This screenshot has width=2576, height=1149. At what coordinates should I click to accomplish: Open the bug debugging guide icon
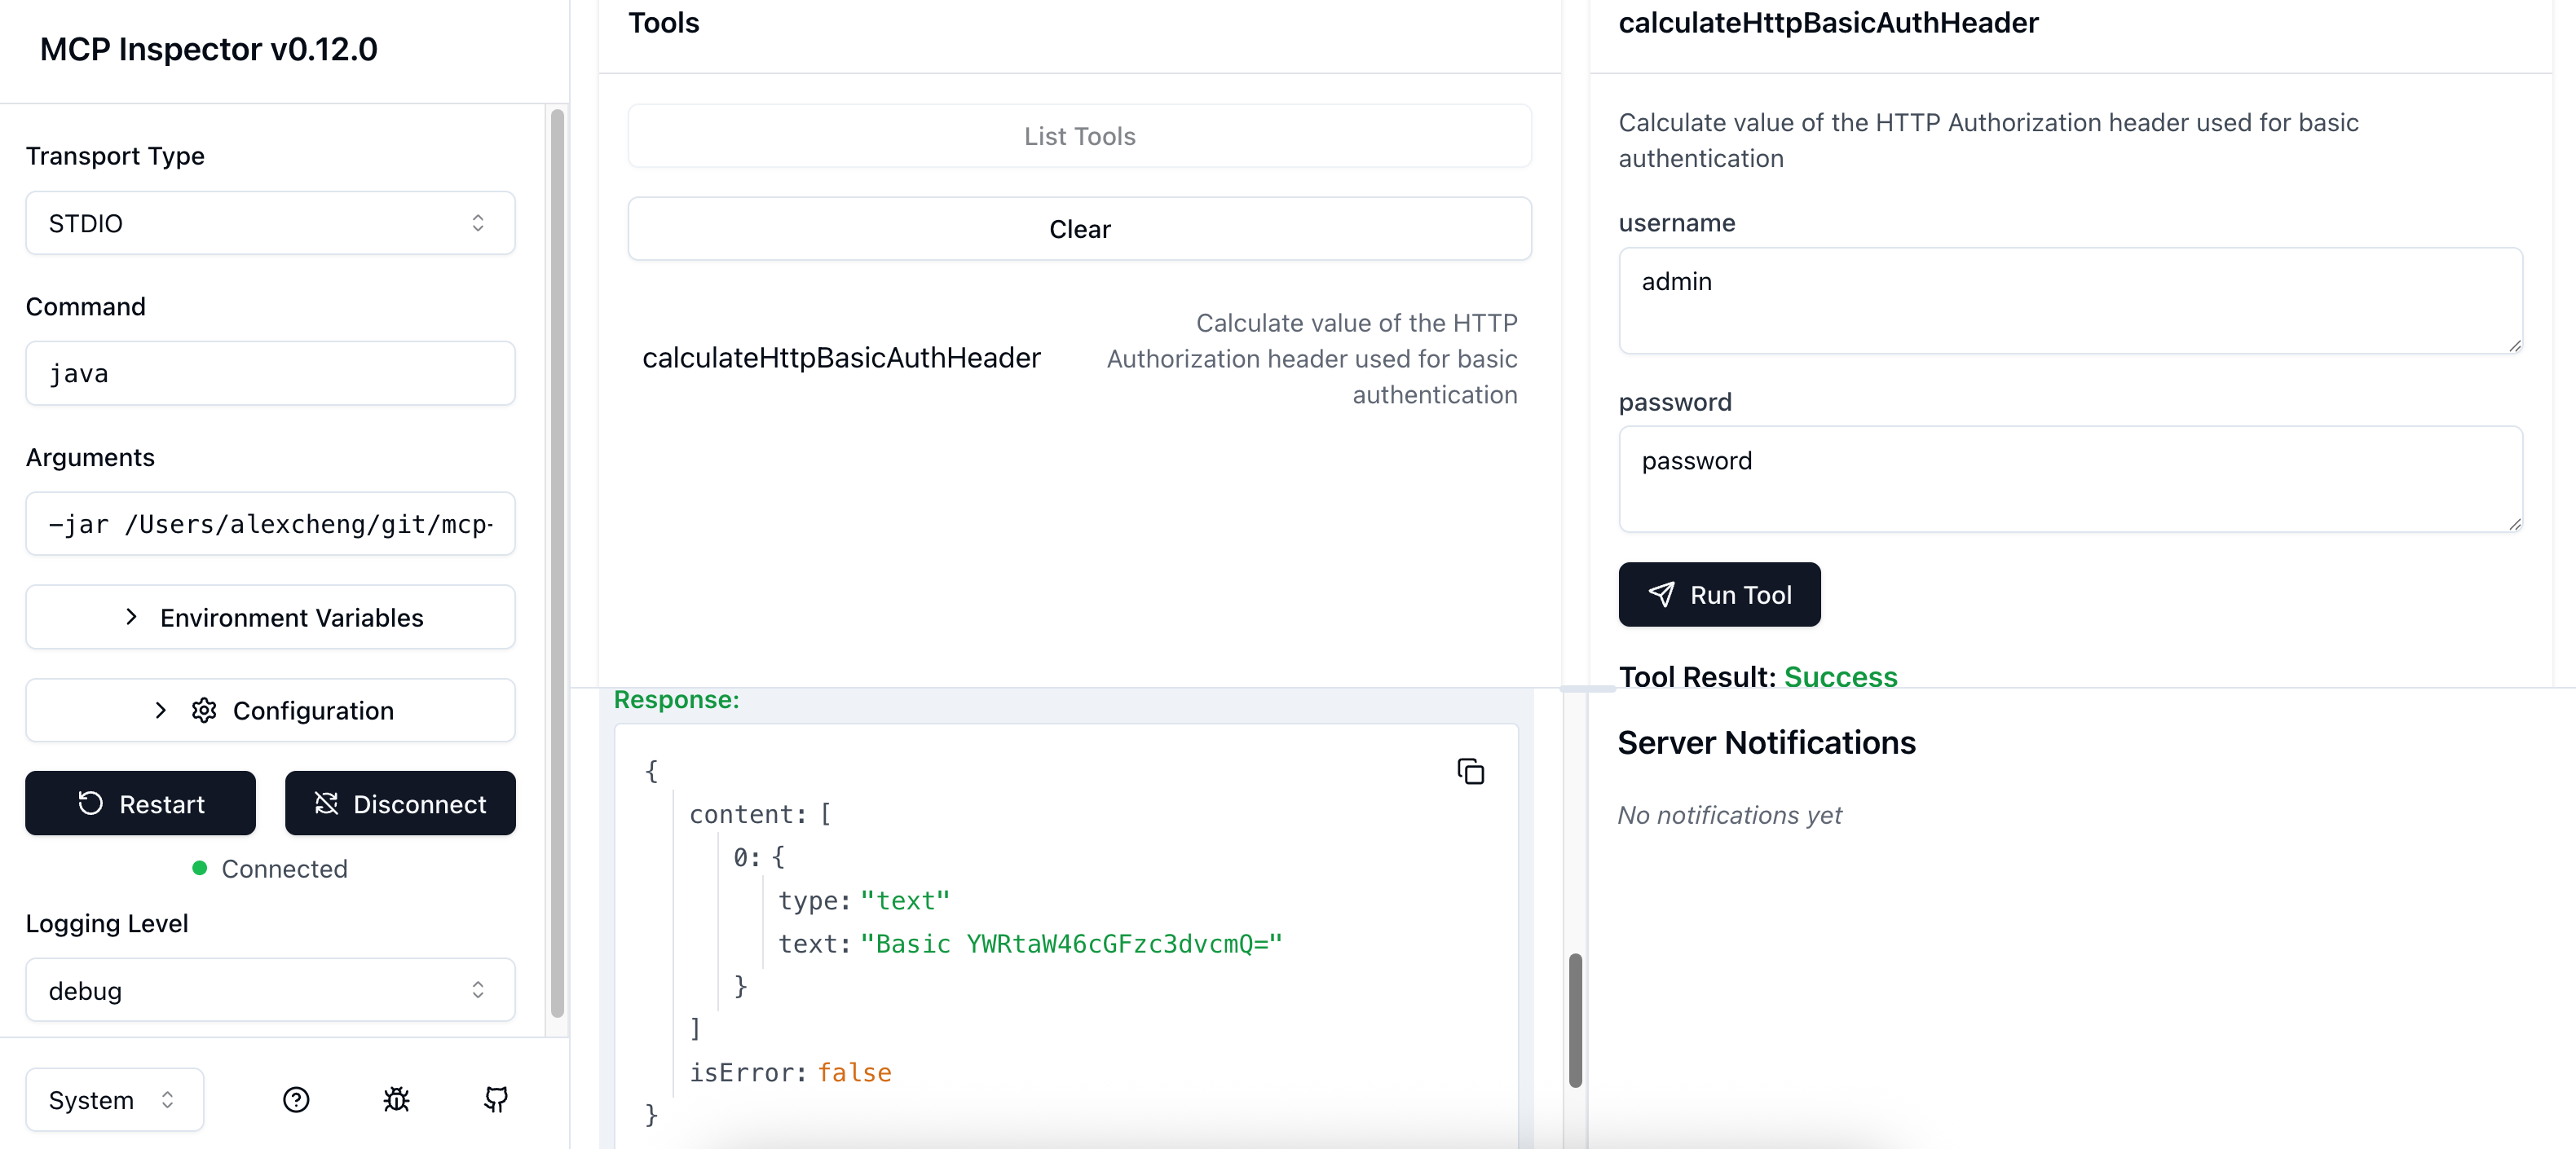[396, 1100]
